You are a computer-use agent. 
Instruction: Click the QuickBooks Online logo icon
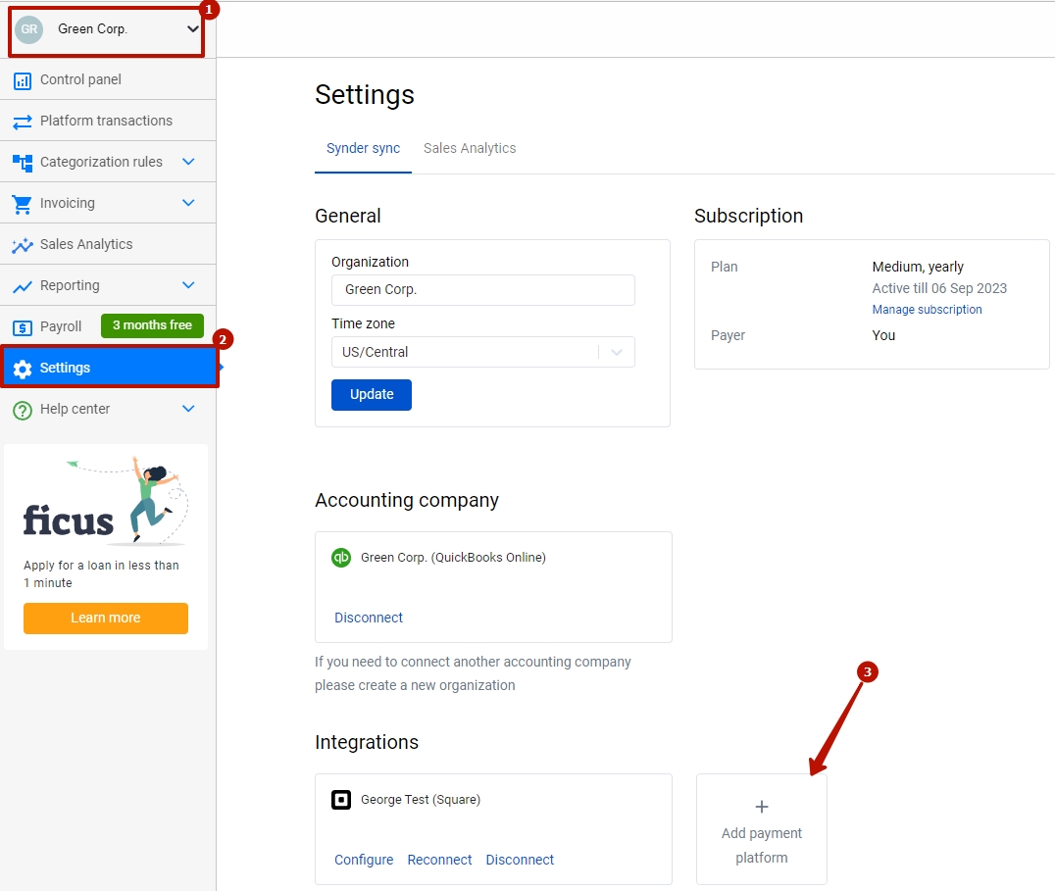[341, 558]
